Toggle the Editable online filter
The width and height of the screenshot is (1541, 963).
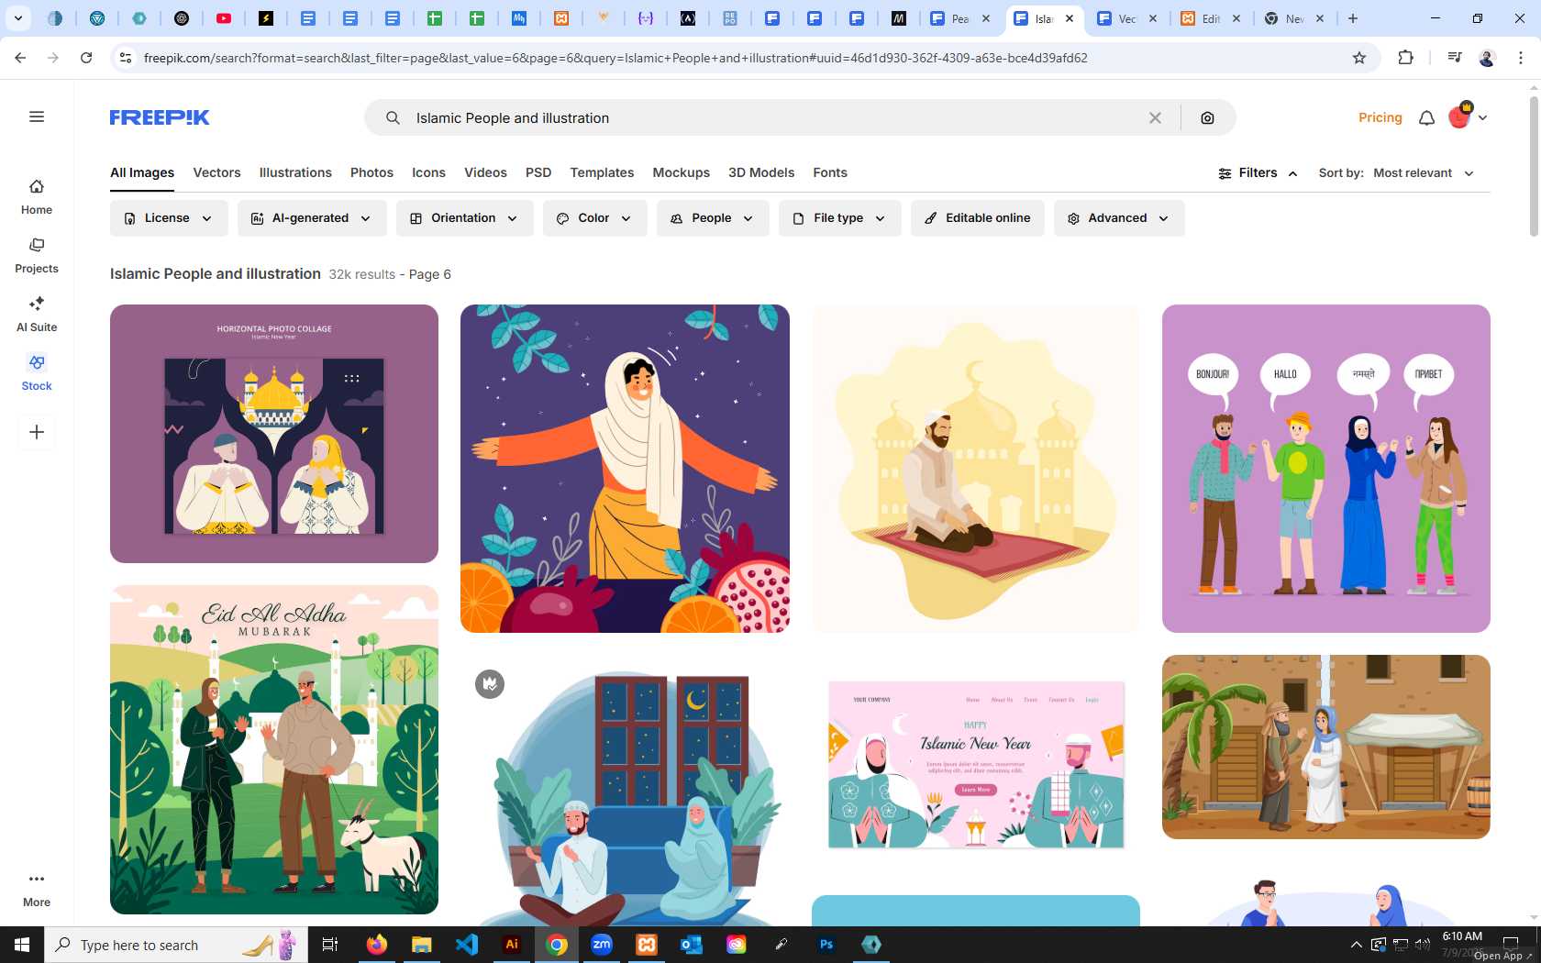[977, 218]
